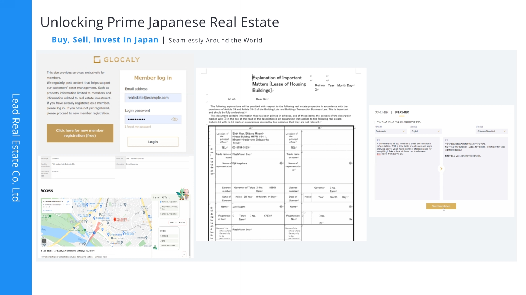Screen dimensions: 526x295
Task: Open the English source language dropdown
Action: 425,131
